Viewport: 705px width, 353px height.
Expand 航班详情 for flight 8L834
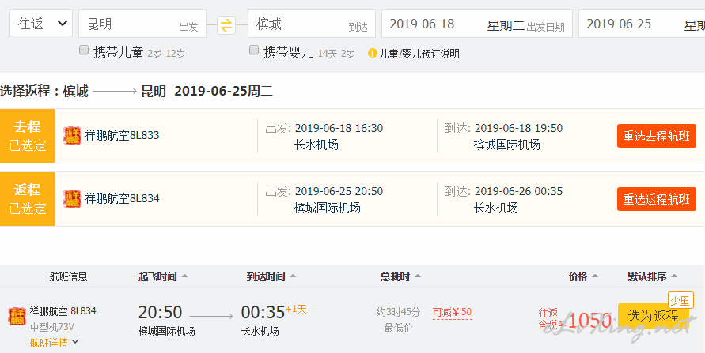pyautogui.click(x=54, y=344)
